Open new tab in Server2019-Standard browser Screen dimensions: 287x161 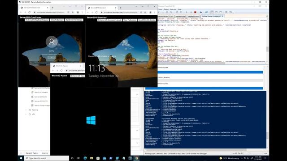pyautogui.click(x=121, y=8)
